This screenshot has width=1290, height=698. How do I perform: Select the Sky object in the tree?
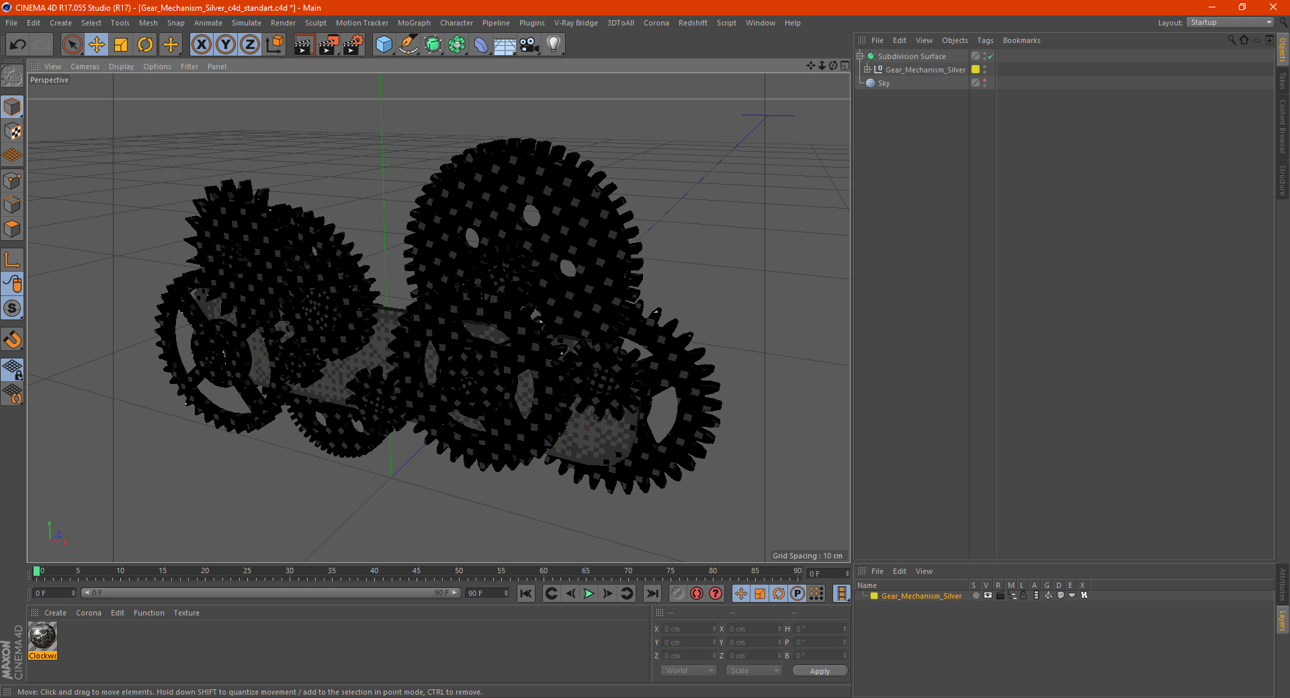point(884,83)
